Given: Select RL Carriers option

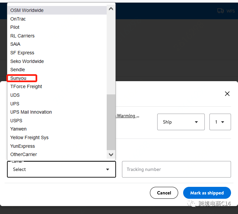Looking at the screenshot, I should pyautogui.click(x=57, y=36).
